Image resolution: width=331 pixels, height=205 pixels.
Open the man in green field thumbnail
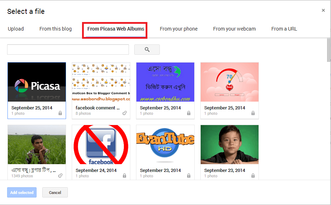(x=37, y=144)
